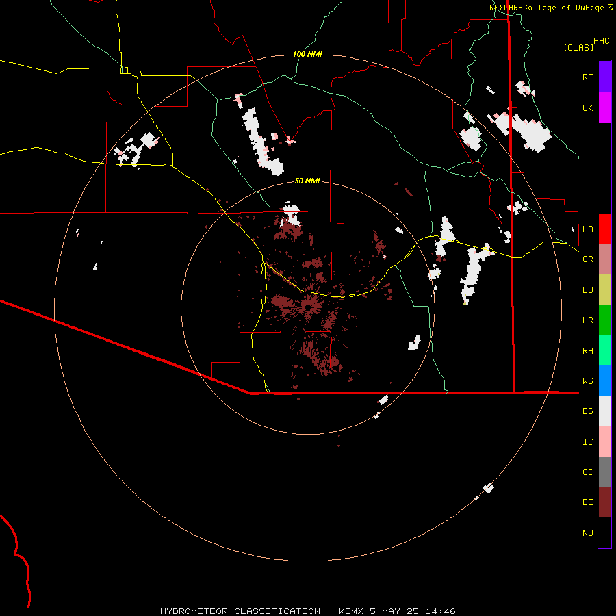616x616 pixels.
Task: Click the UK legend label
Action: click(x=587, y=107)
